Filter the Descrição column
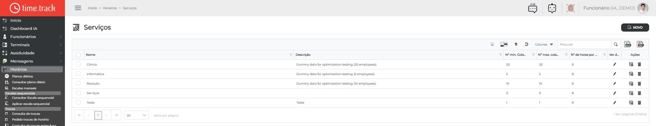 501,55
